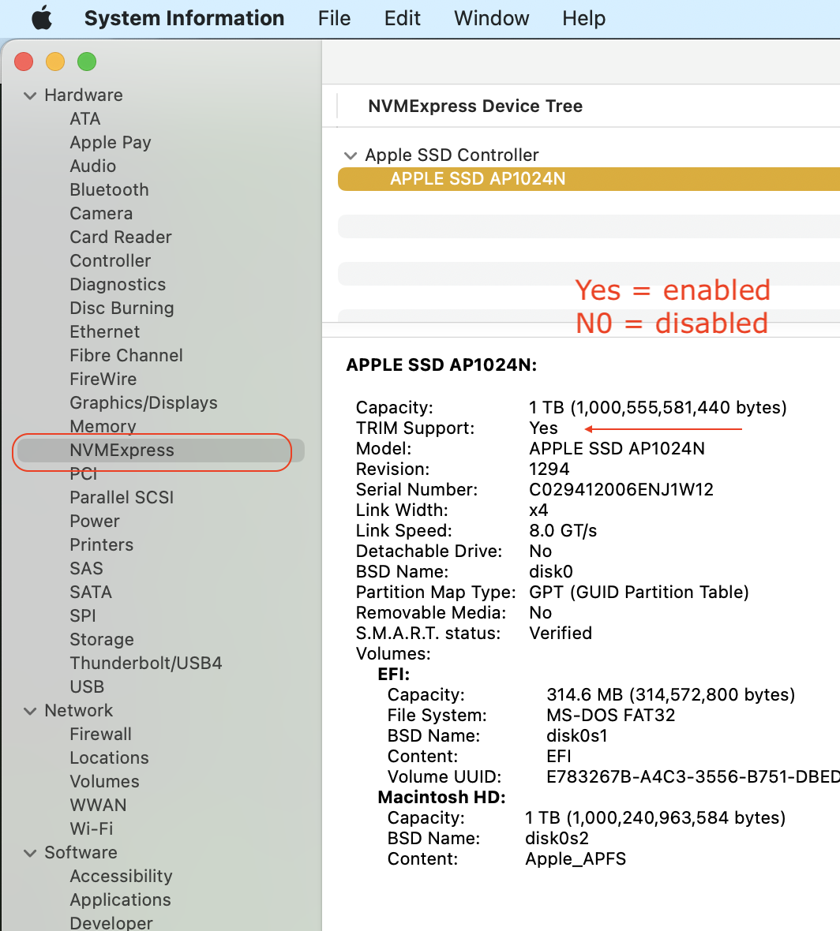Select Thunderbolt/USB4 in the sidebar
This screenshot has height=931, width=840.
[x=146, y=664]
